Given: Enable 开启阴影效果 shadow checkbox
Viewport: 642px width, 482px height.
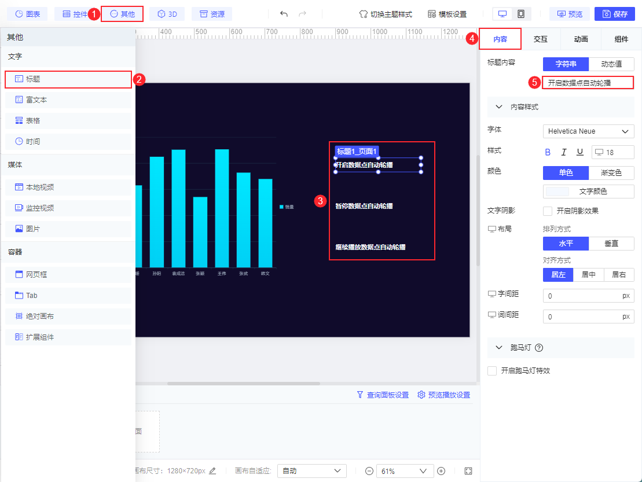Looking at the screenshot, I should coord(548,211).
